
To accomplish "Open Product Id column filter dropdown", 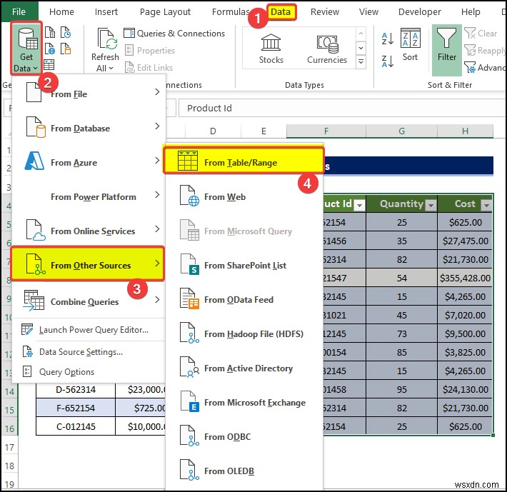I will [359, 205].
